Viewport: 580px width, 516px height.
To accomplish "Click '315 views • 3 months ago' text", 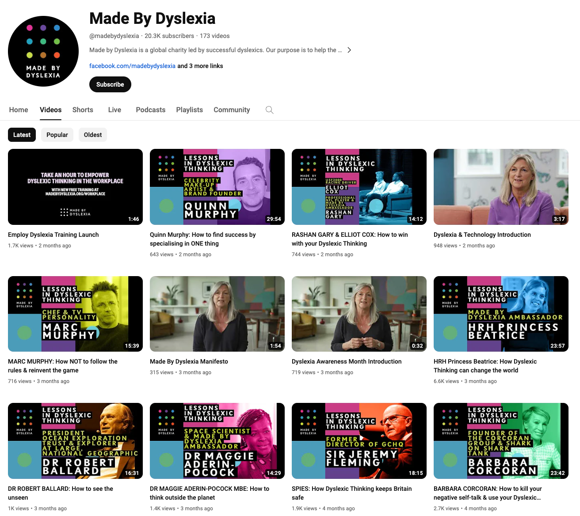I will tap(180, 372).
